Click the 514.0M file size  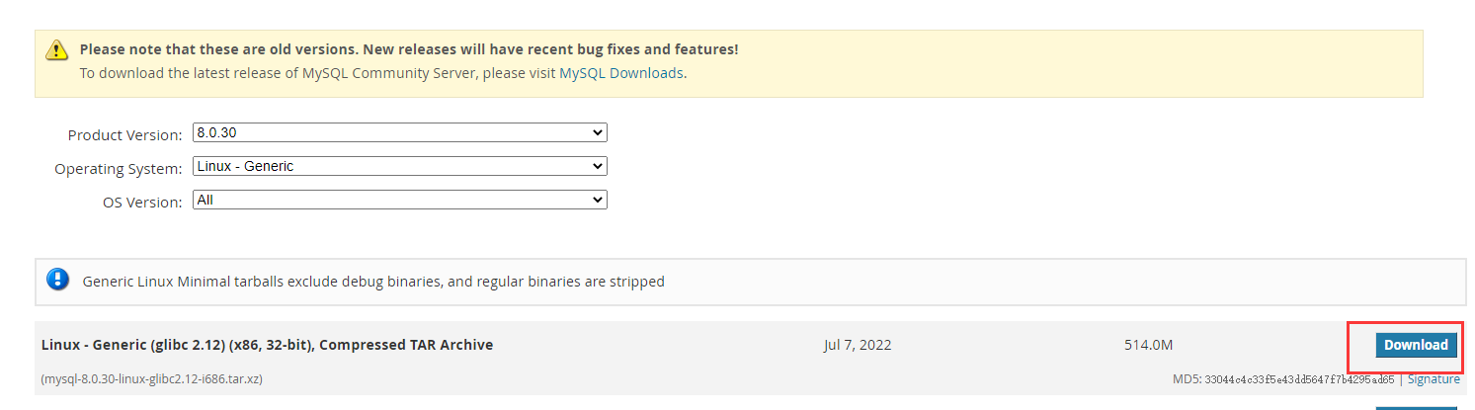click(1148, 345)
